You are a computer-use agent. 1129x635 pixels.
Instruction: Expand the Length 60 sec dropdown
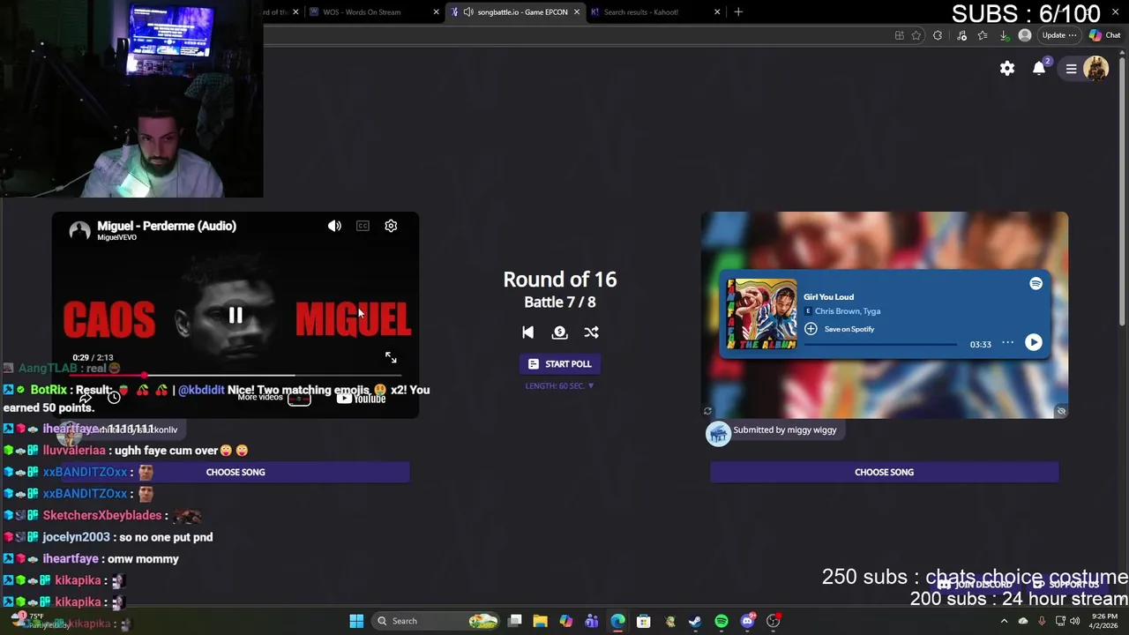(559, 385)
